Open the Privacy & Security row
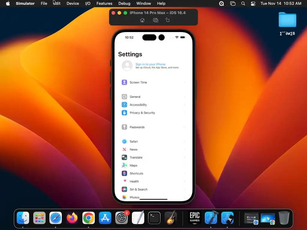The width and height of the screenshot is (307, 230). (x=153, y=113)
